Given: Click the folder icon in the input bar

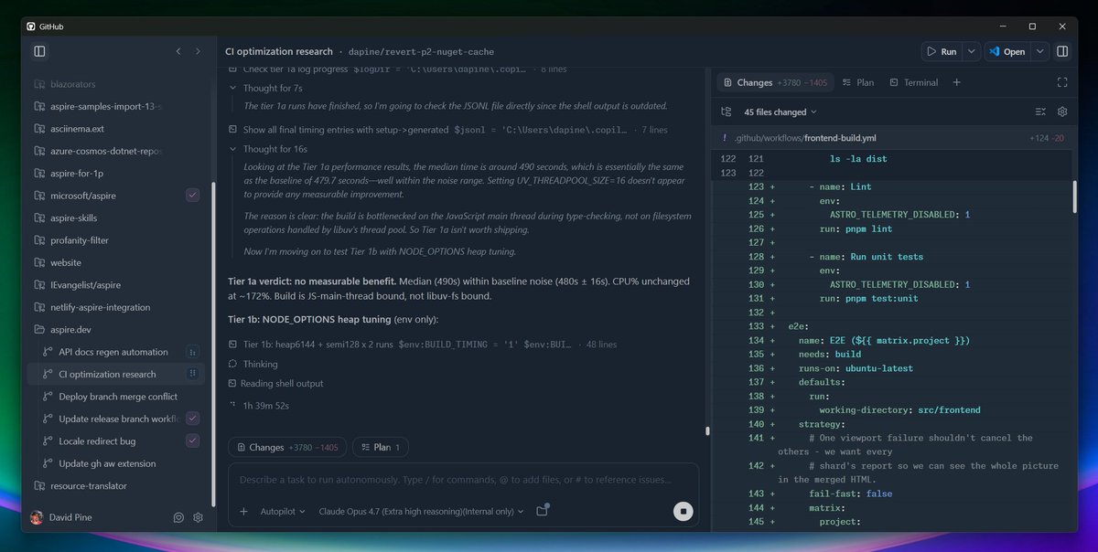Looking at the screenshot, I should point(542,512).
